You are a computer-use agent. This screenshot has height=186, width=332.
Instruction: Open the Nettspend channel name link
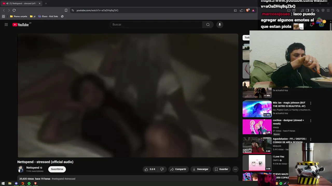[33, 168]
